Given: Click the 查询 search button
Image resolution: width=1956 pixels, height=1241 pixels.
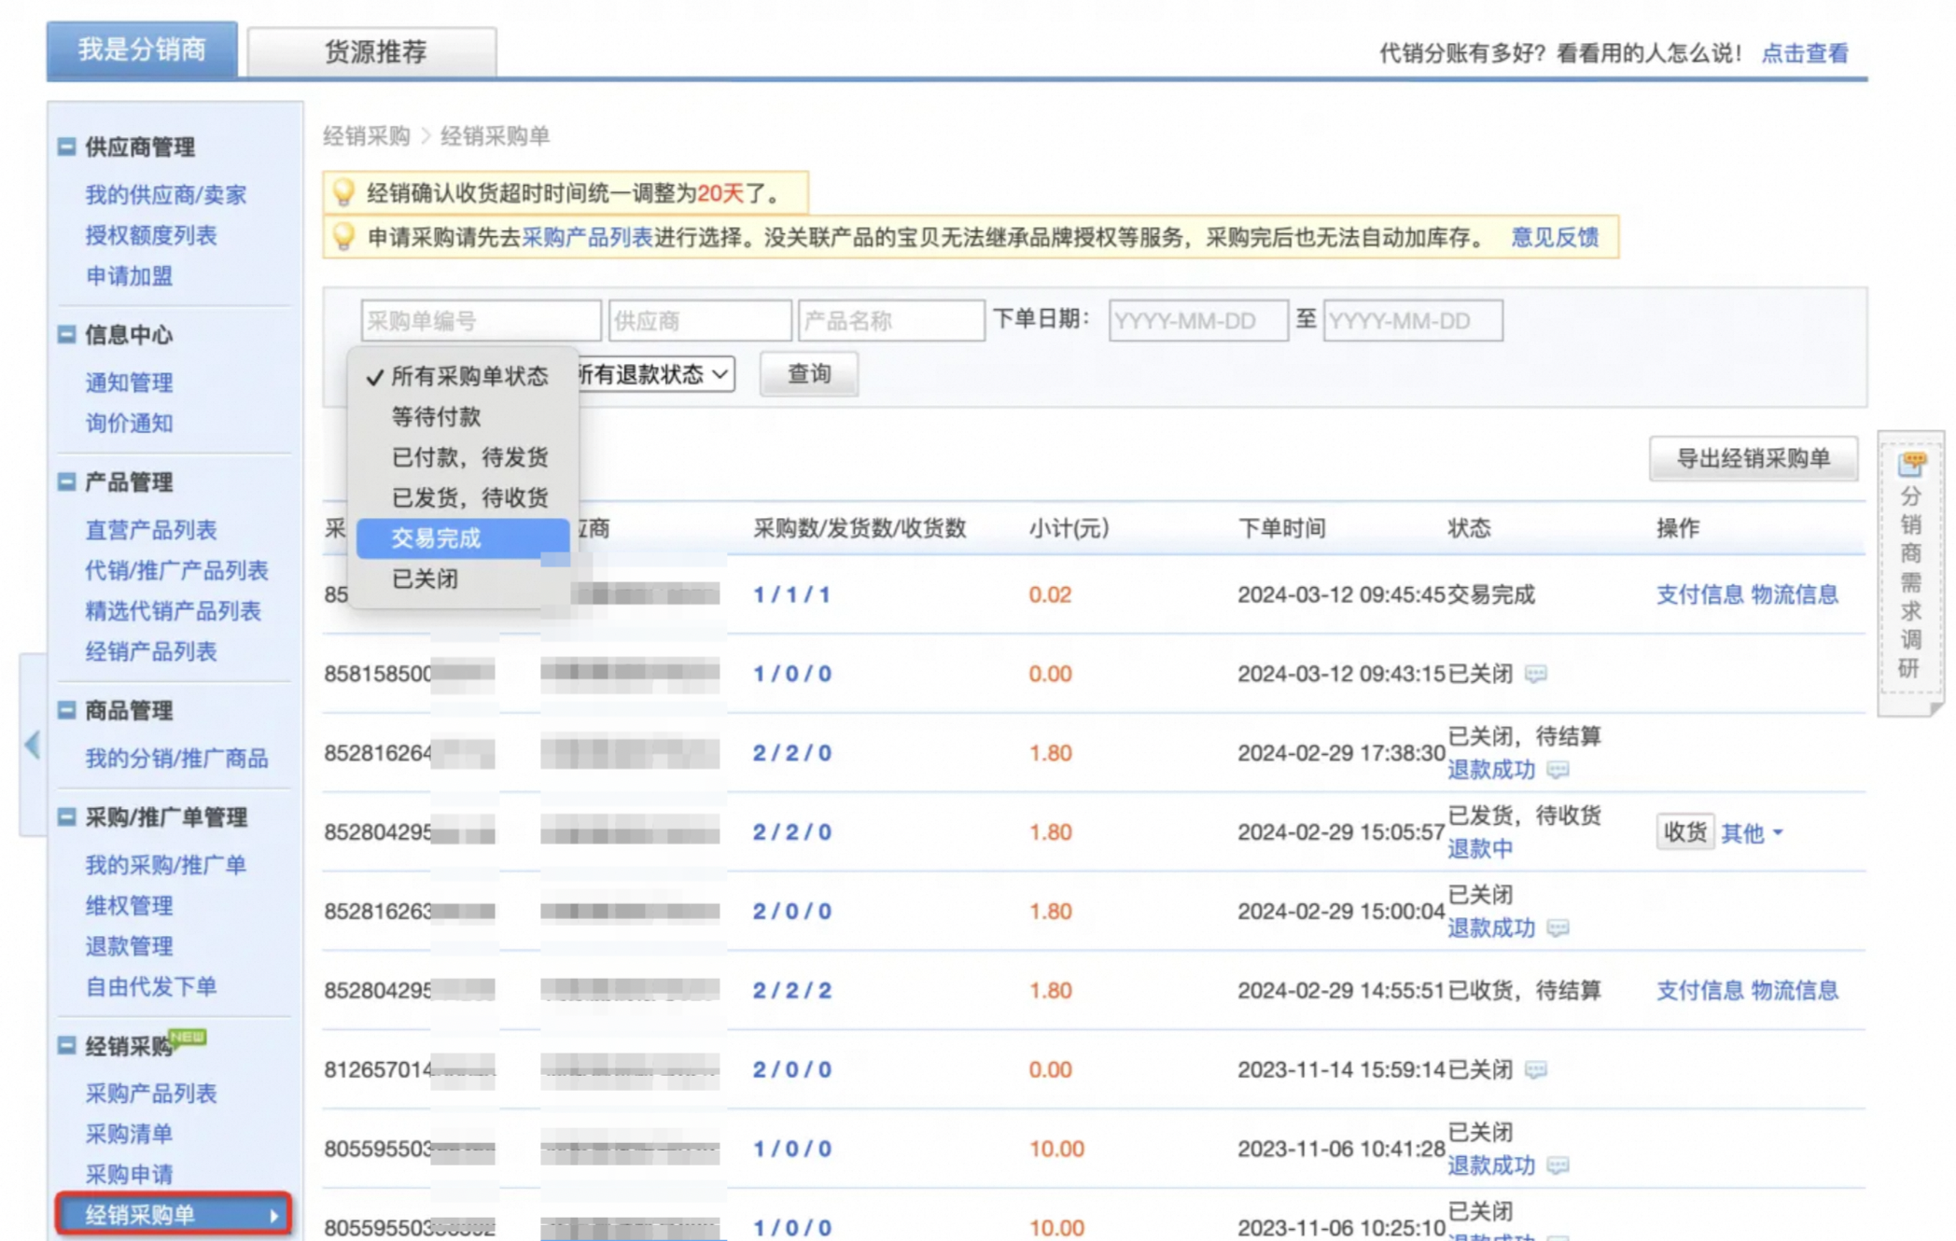Looking at the screenshot, I should pyautogui.click(x=809, y=374).
